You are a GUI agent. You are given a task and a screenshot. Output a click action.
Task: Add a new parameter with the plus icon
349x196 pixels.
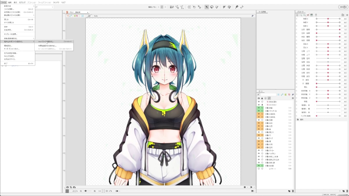click(340, 191)
